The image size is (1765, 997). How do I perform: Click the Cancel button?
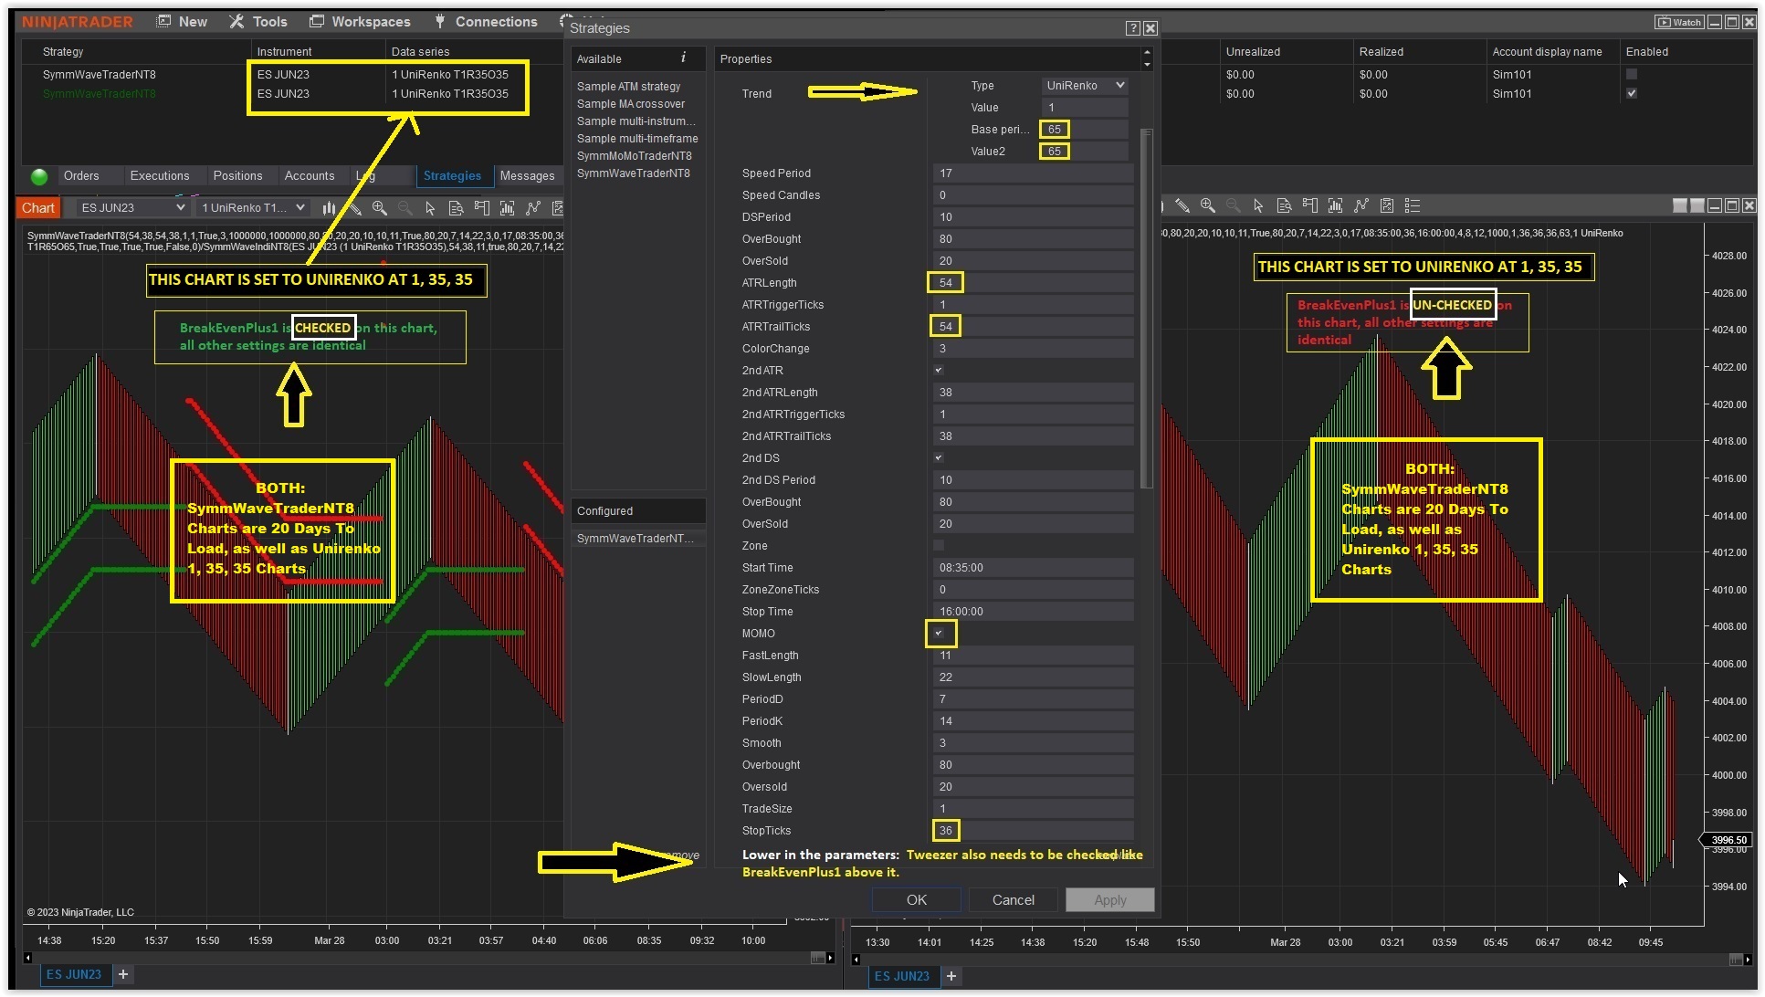[x=1014, y=900]
